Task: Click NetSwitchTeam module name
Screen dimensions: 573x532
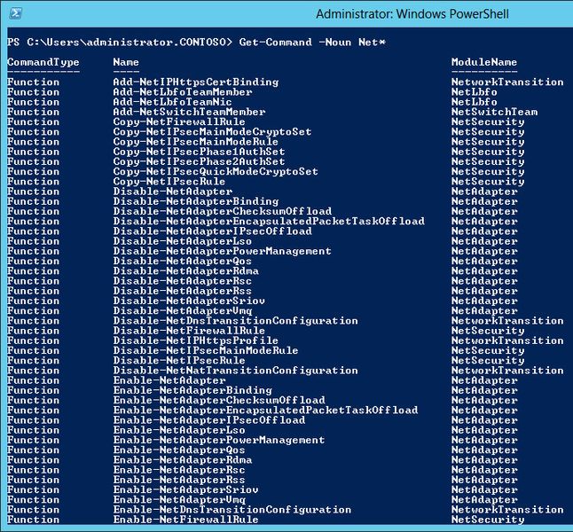Action: coord(494,112)
